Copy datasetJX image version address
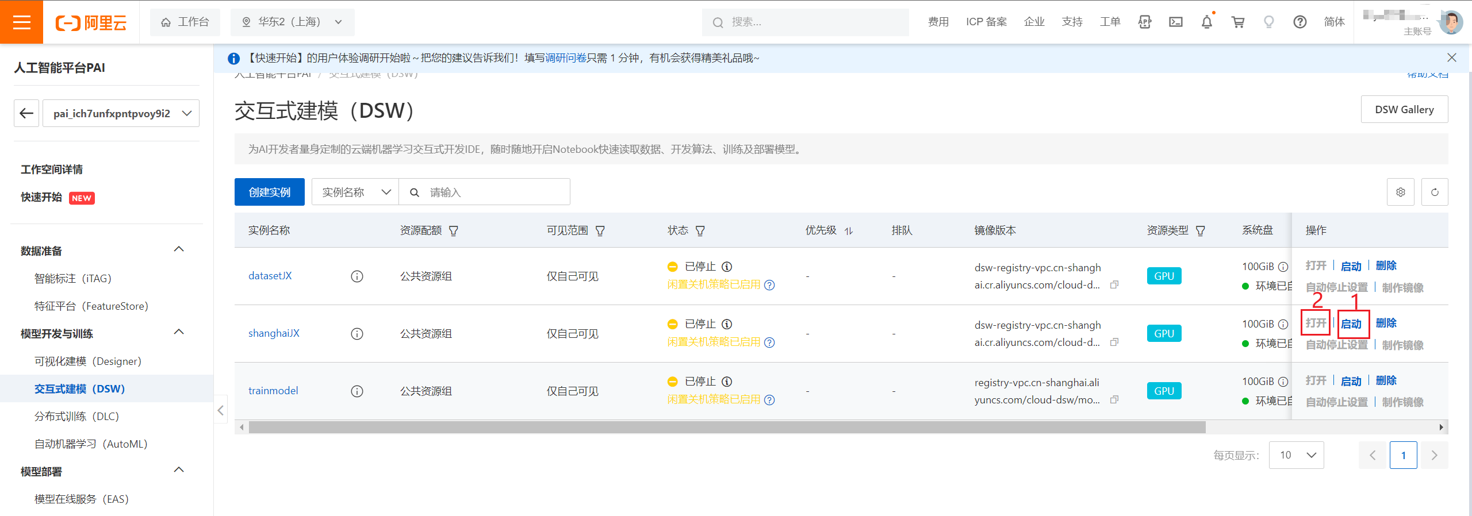This screenshot has width=1472, height=516. (x=1114, y=284)
